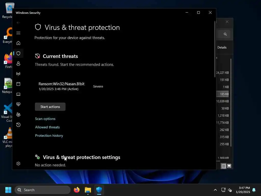Click the search icon in File Explorer window
261x196 pixels.
(x=225, y=34)
